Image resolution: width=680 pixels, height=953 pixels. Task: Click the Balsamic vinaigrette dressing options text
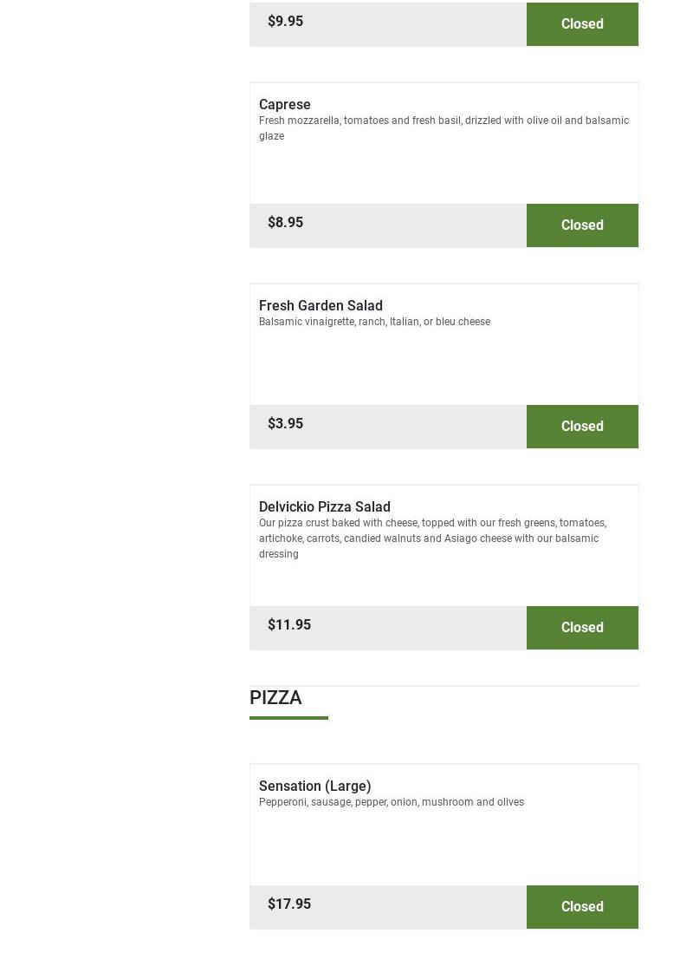coord(374,322)
